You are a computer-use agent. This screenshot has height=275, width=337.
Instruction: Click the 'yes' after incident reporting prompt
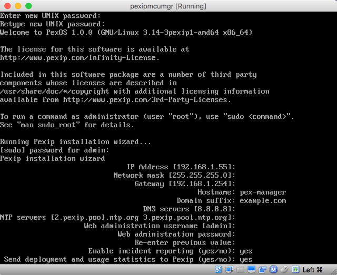click(245, 251)
